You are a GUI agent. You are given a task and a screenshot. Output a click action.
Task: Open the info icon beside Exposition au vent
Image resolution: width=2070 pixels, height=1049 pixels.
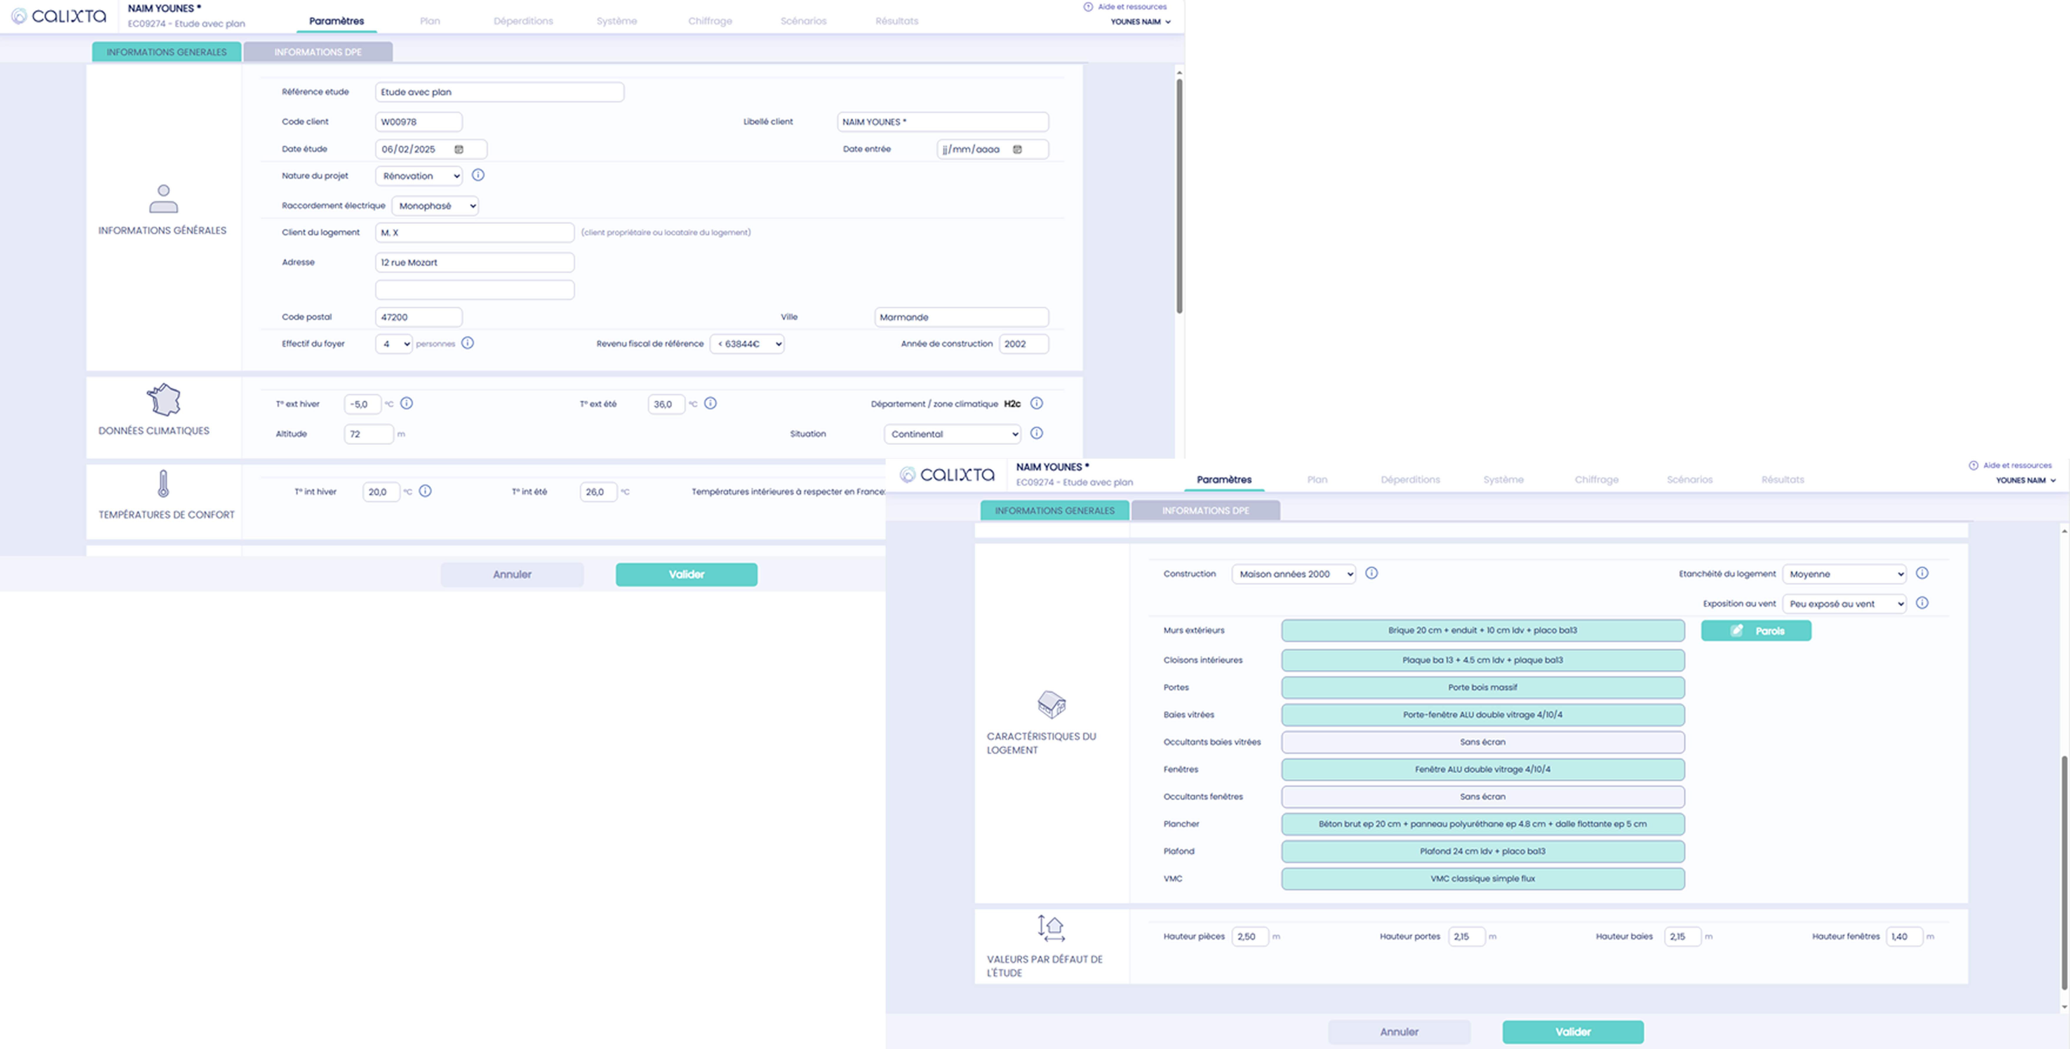tap(1922, 603)
